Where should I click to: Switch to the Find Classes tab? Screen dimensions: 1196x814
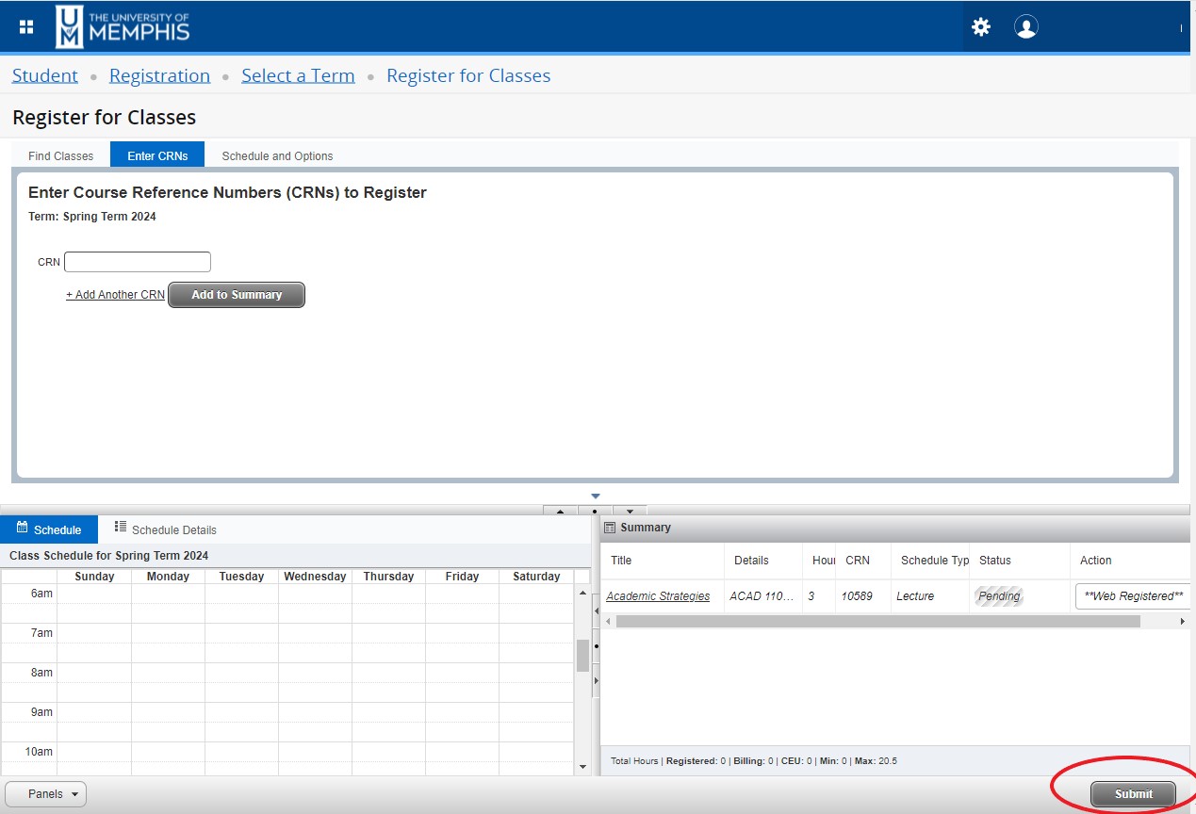61,155
